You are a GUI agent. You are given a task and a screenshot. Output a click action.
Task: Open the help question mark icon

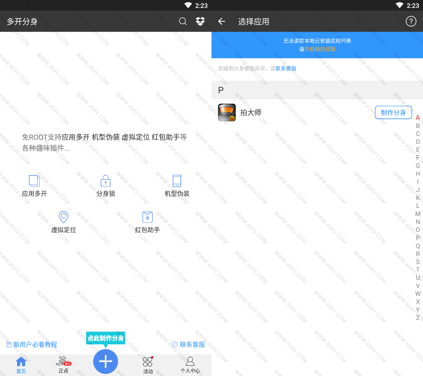[411, 21]
